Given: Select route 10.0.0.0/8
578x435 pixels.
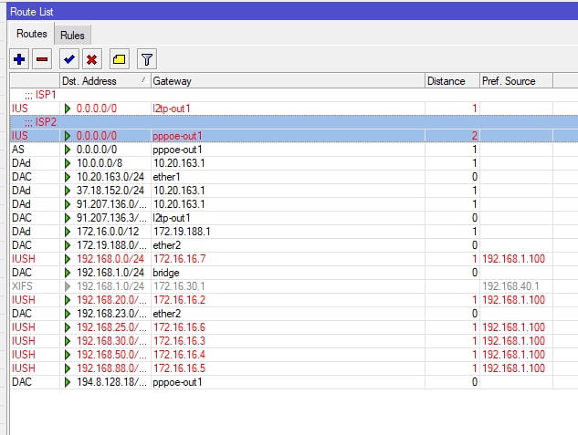Looking at the screenshot, I should (100, 163).
